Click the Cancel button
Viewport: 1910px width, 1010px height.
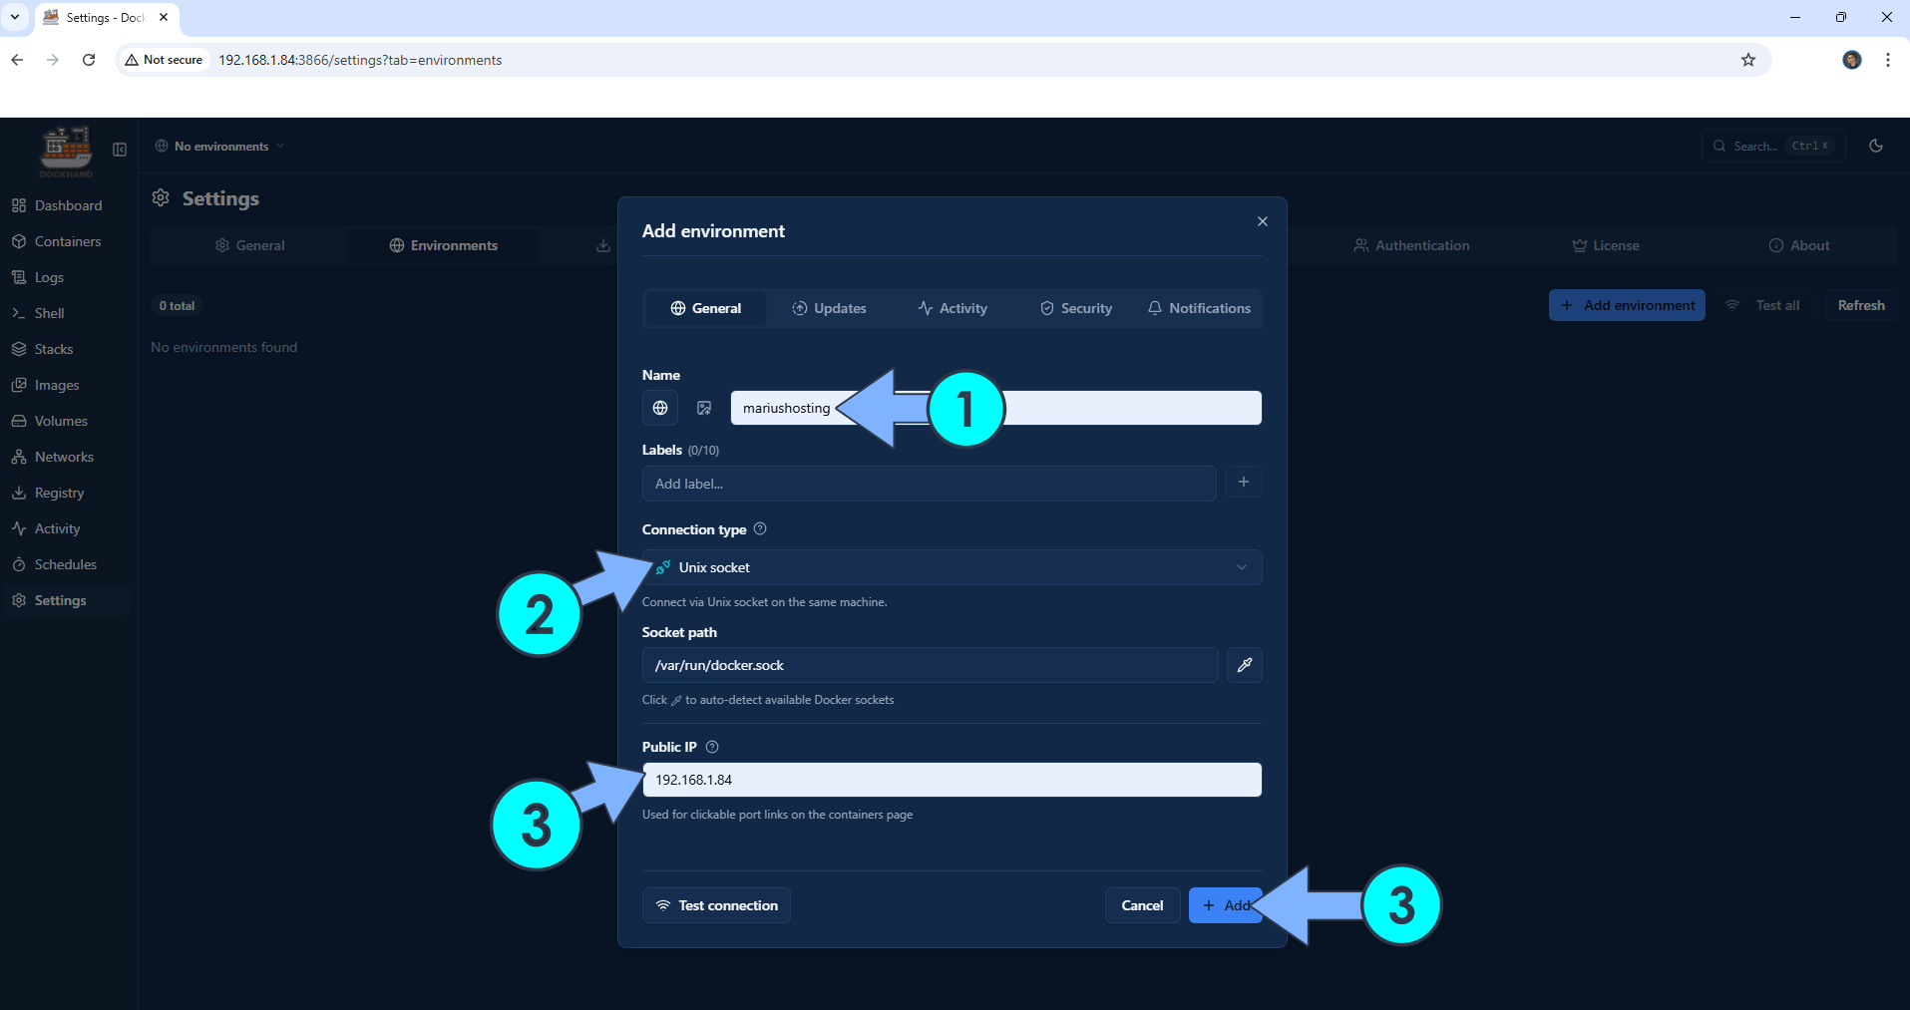click(x=1142, y=905)
